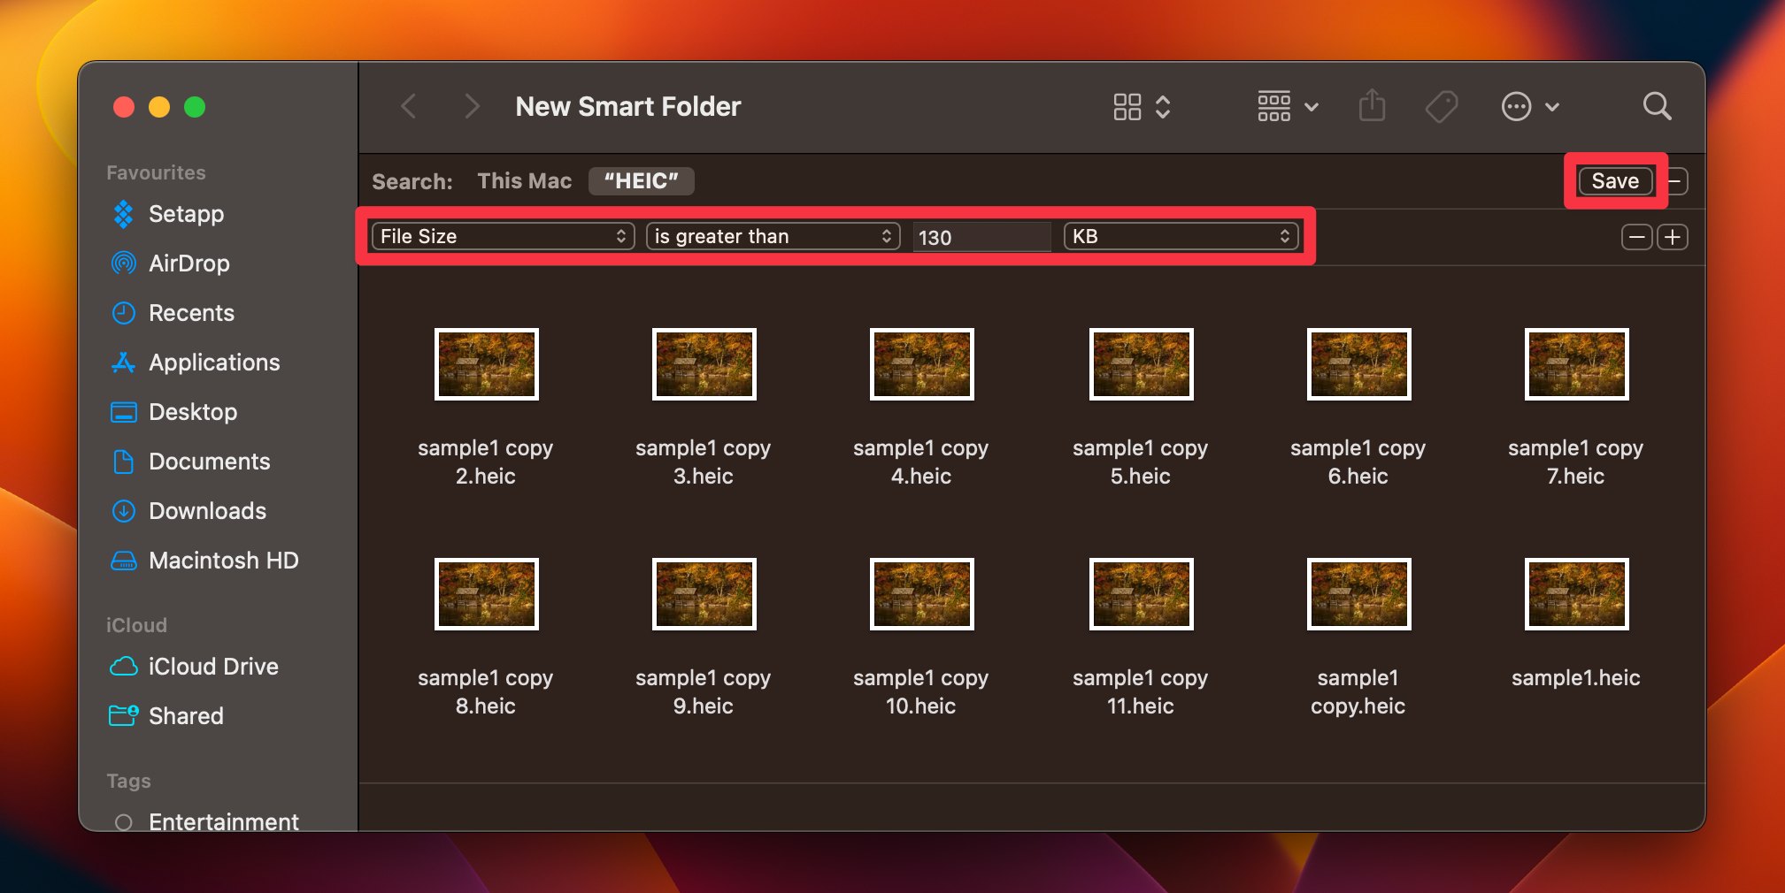Select Macintosh HD in the sidebar
Image resolution: width=1785 pixels, height=893 pixels.
click(x=224, y=560)
